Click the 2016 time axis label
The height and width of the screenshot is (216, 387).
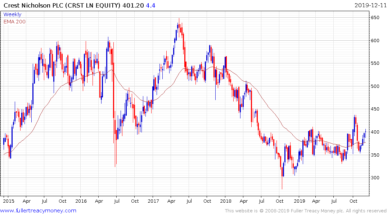(81, 201)
